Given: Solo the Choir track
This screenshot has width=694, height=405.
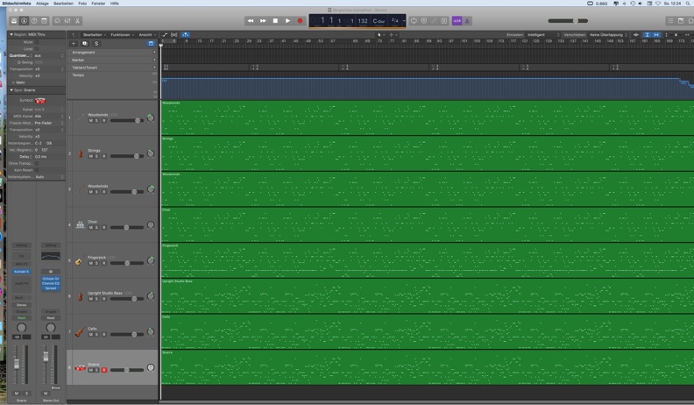Looking at the screenshot, I should (x=97, y=228).
